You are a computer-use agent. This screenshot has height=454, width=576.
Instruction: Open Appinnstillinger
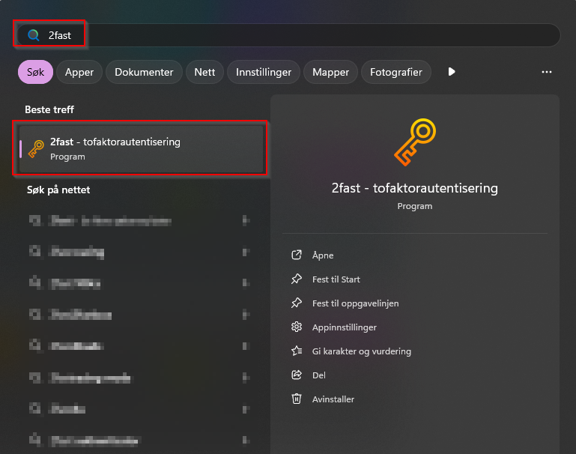(345, 327)
